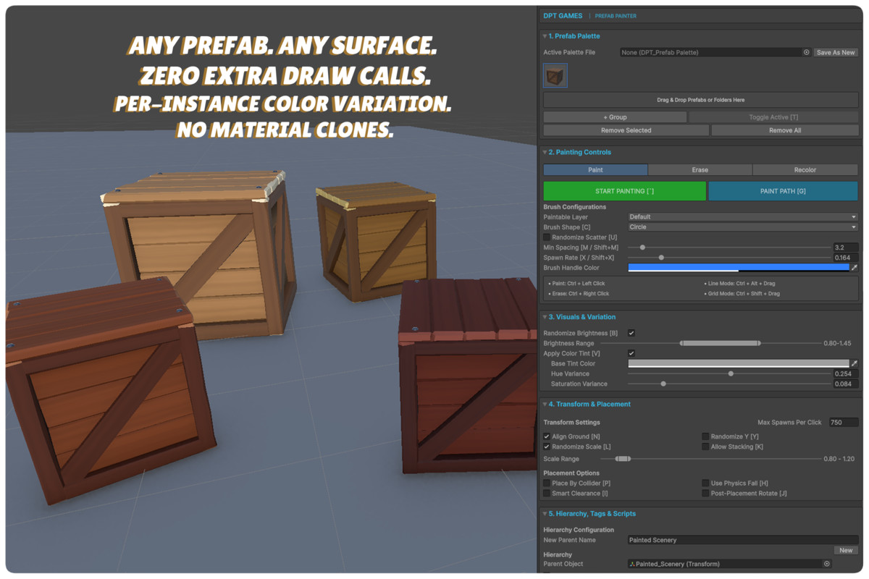Toggle Randomize Brightness [B] checkbox
This screenshot has height=579, width=869.
click(x=631, y=333)
